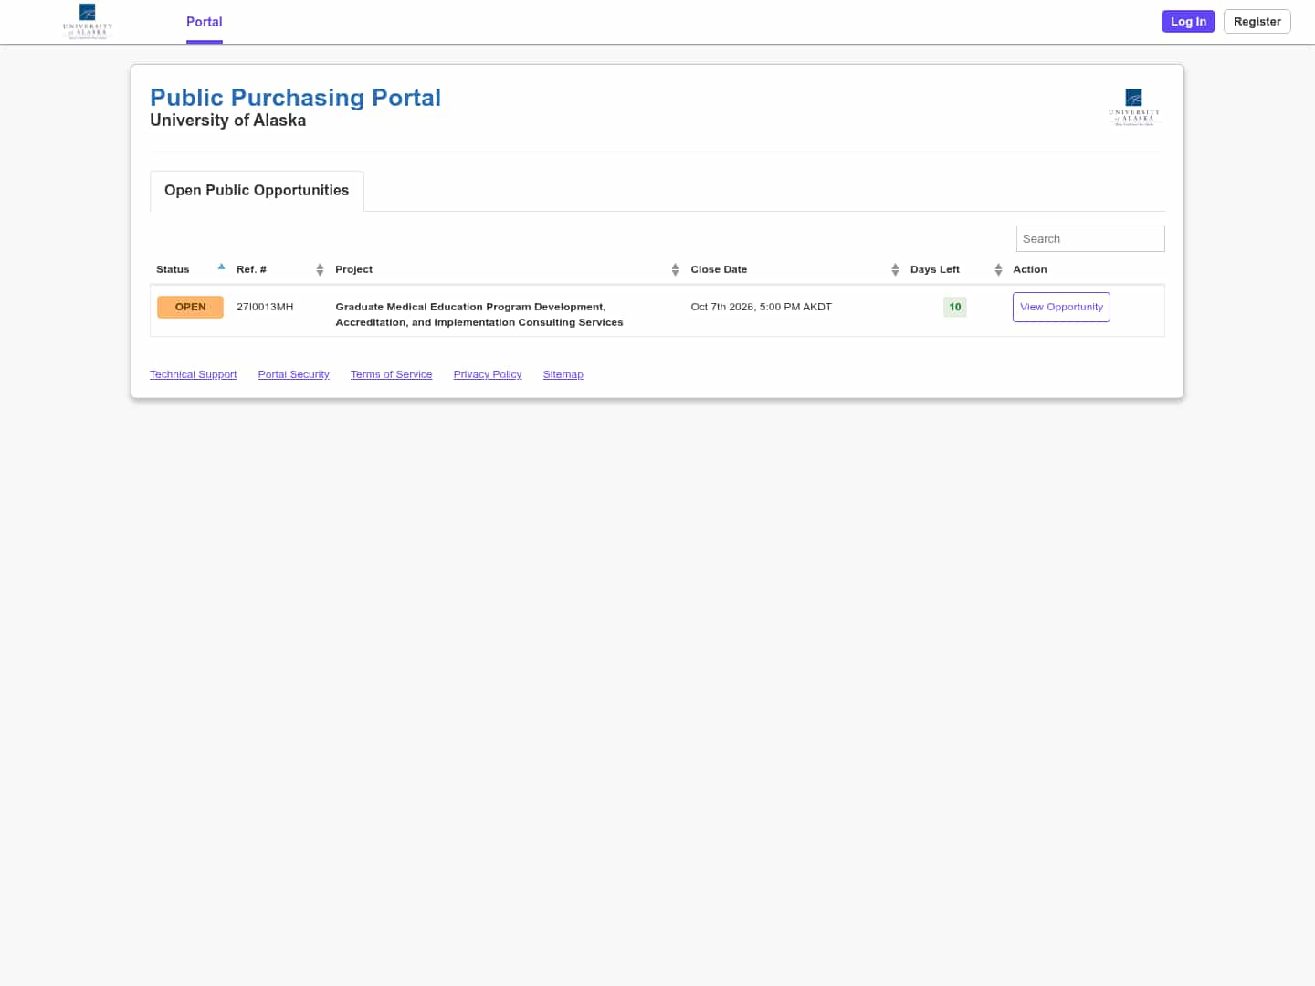
Task: Open the Privacy Policy link
Action: (x=488, y=374)
